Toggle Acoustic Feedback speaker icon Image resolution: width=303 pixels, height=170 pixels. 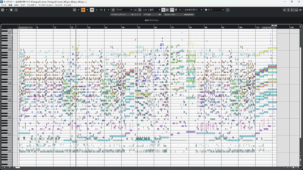click(92, 10)
